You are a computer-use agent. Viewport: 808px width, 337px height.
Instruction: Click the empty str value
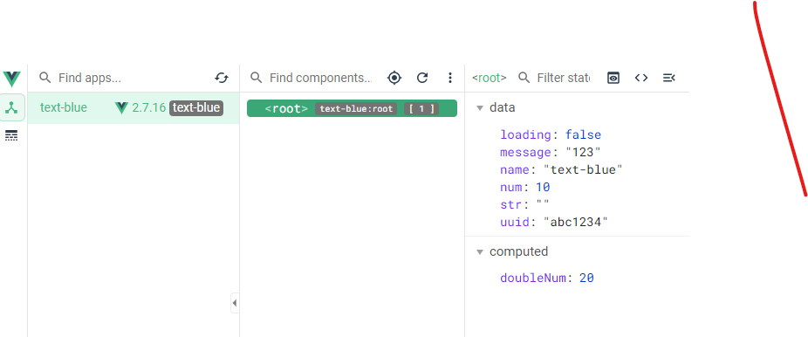[x=543, y=204]
